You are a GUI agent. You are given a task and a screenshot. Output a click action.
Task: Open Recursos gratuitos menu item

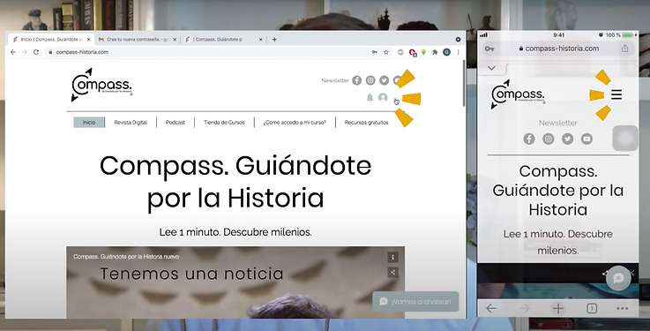click(x=367, y=123)
